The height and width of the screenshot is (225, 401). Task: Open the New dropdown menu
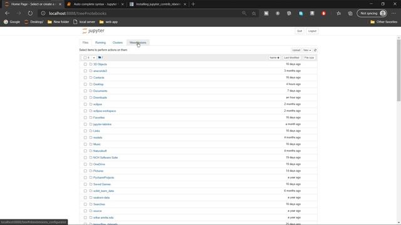pyautogui.click(x=307, y=50)
